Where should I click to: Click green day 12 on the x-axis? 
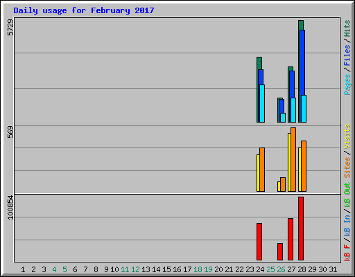click(x=135, y=269)
